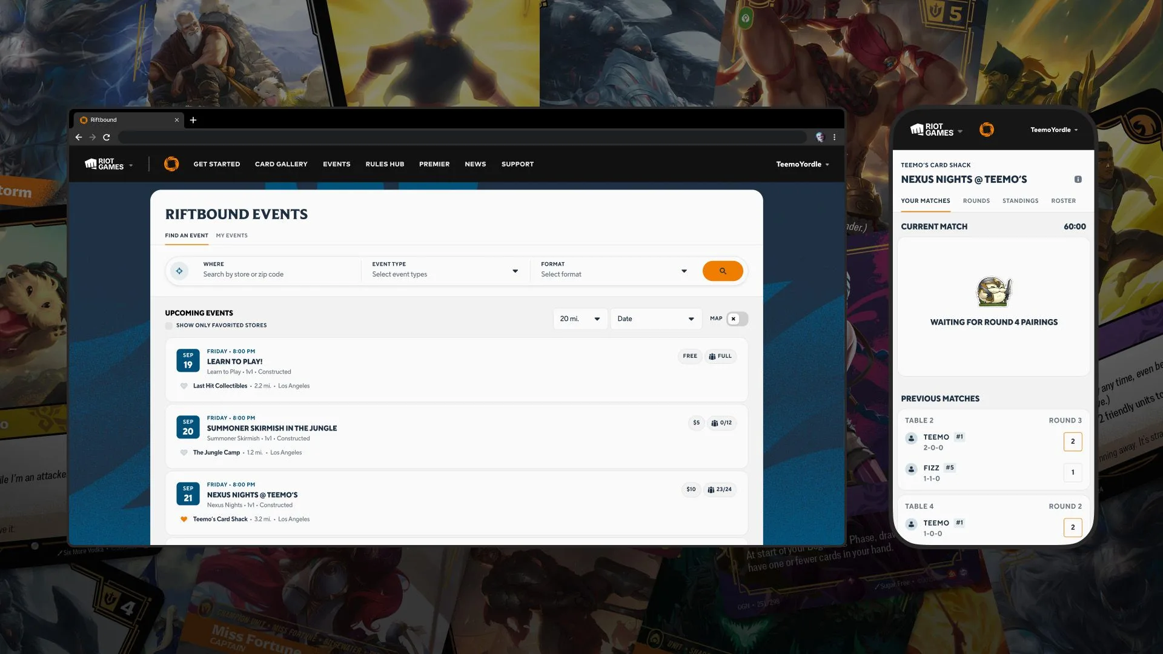Screen dimensions: 1163x654
Task: Click Fizz's player avatar icon in Round 3
Action: 911,469
